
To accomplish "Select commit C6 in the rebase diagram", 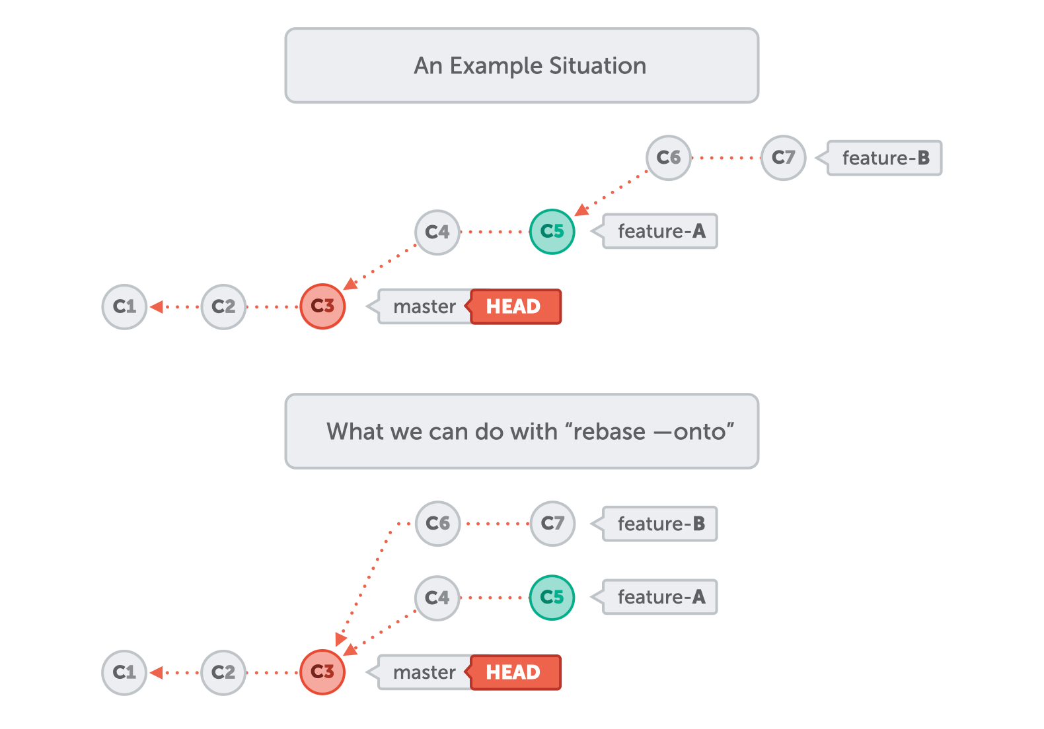I will click(x=437, y=524).
